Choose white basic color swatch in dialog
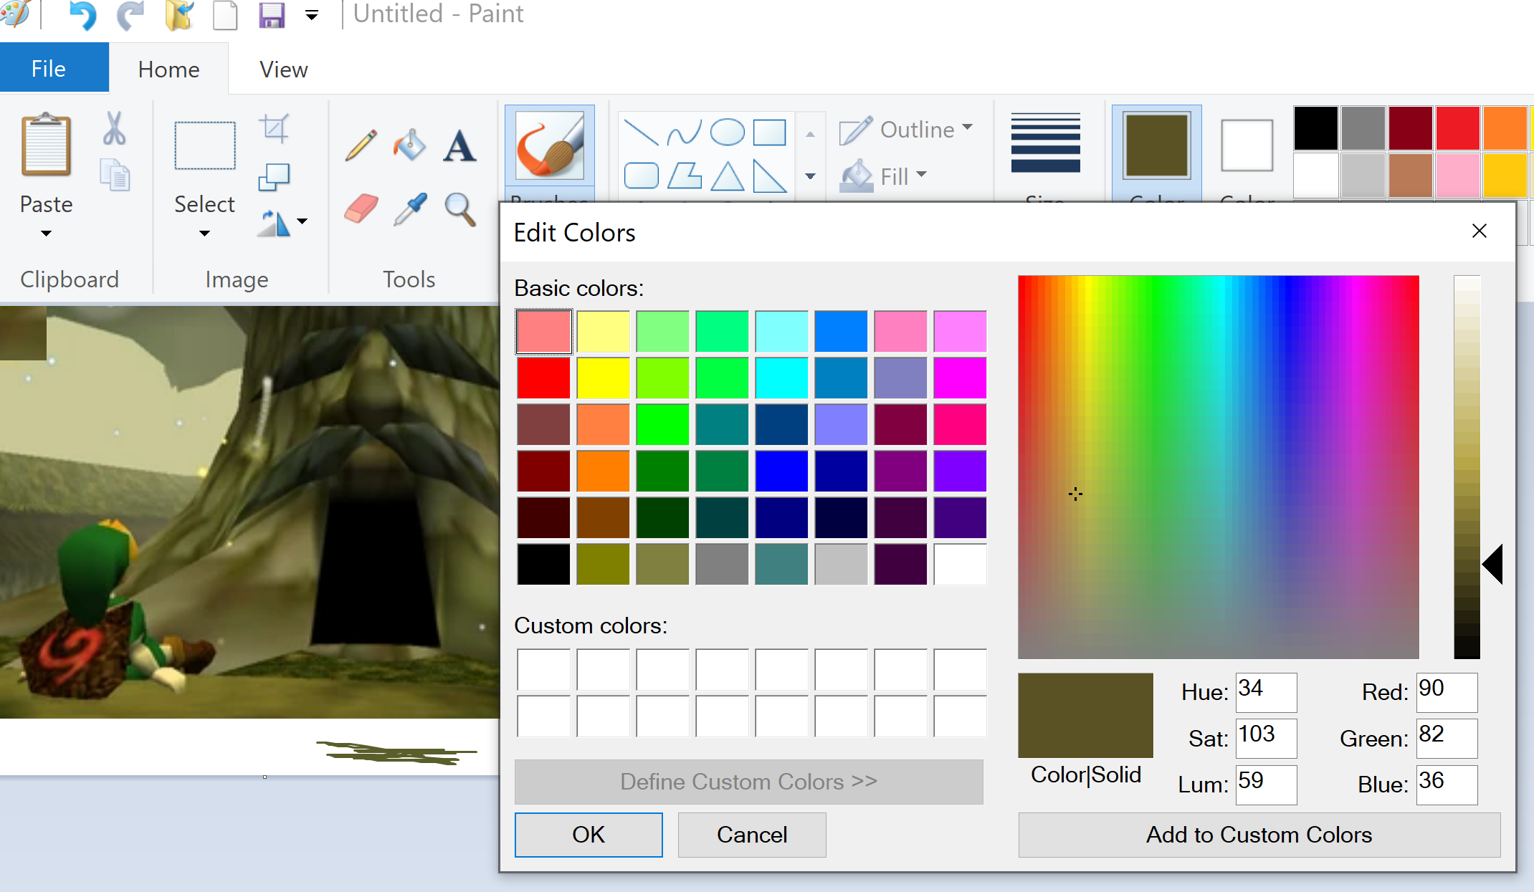 (x=960, y=564)
